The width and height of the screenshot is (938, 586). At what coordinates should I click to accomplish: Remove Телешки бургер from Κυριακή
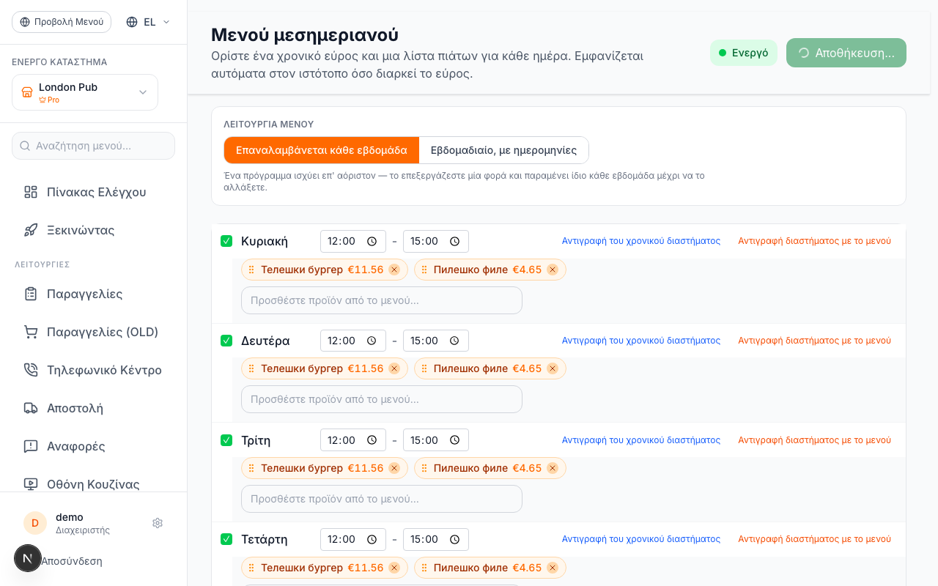[x=394, y=270]
